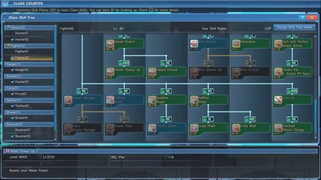Select the Combo Var. P. Attack PP Save icon
Viewport: 321px width, 180px height.
click(x=278, y=71)
